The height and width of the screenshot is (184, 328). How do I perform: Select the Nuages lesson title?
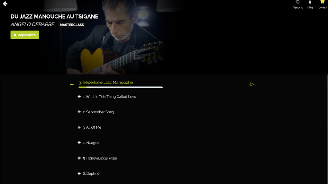pyautogui.click(x=91, y=143)
